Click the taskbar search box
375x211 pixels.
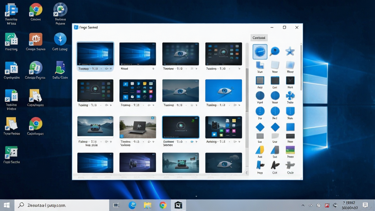pyautogui.click(x=62, y=205)
